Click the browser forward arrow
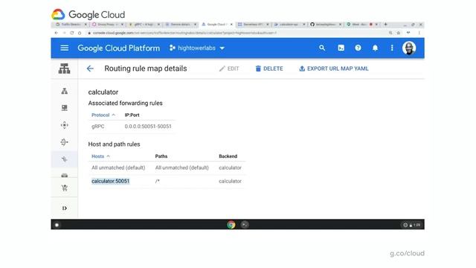476x268 pixels. [64, 33]
